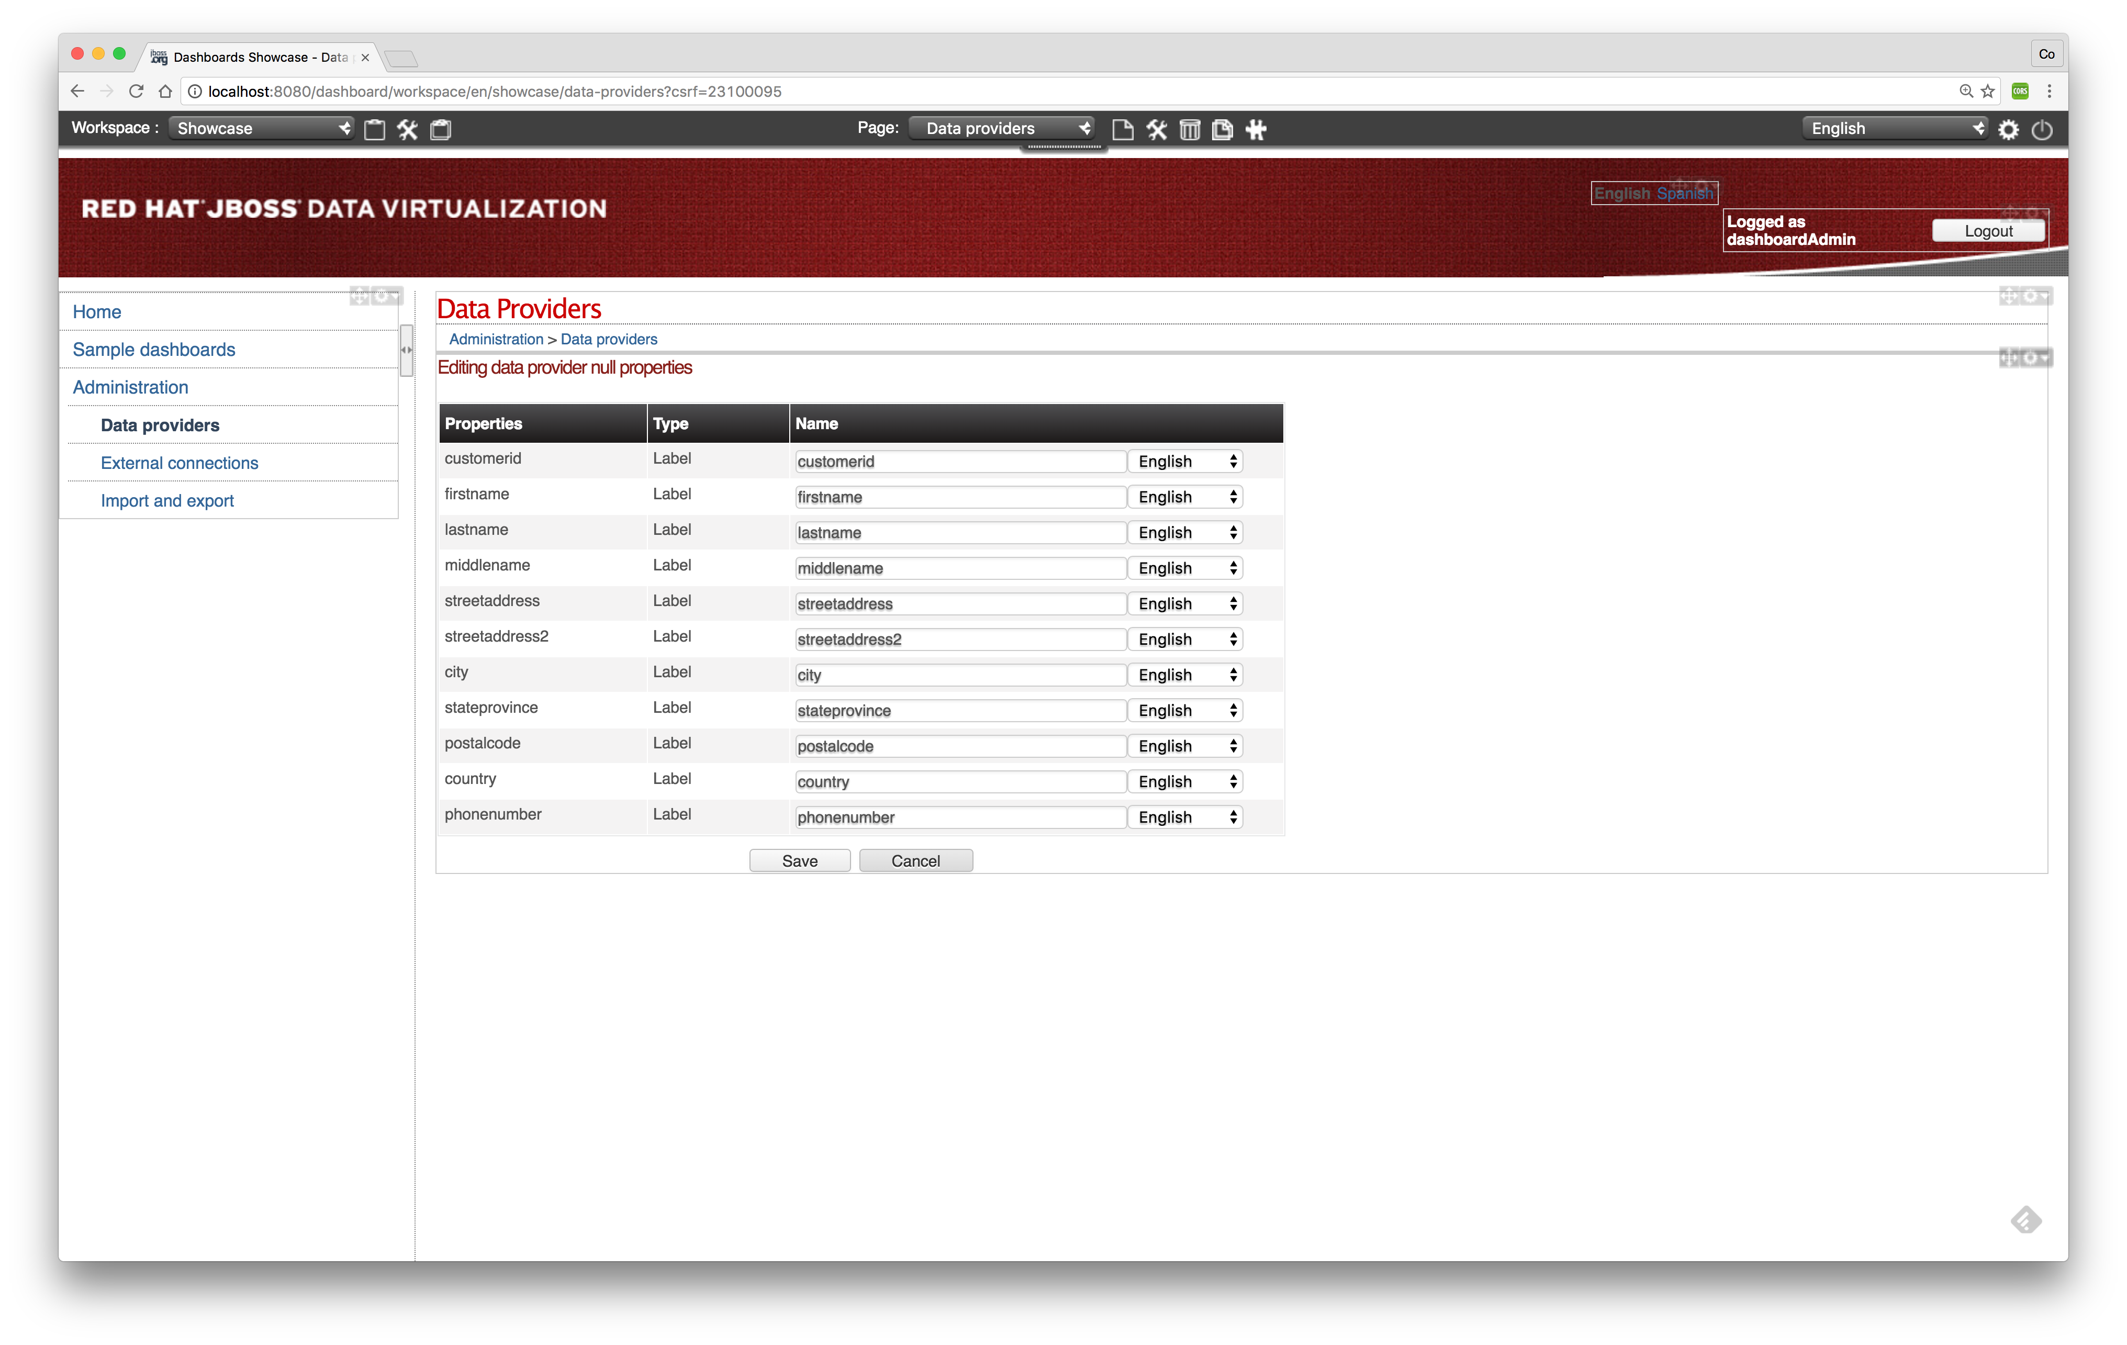Edit page properties with the wrench icon
Image resolution: width=2127 pixels, height=1345 pixels.
1156,129
